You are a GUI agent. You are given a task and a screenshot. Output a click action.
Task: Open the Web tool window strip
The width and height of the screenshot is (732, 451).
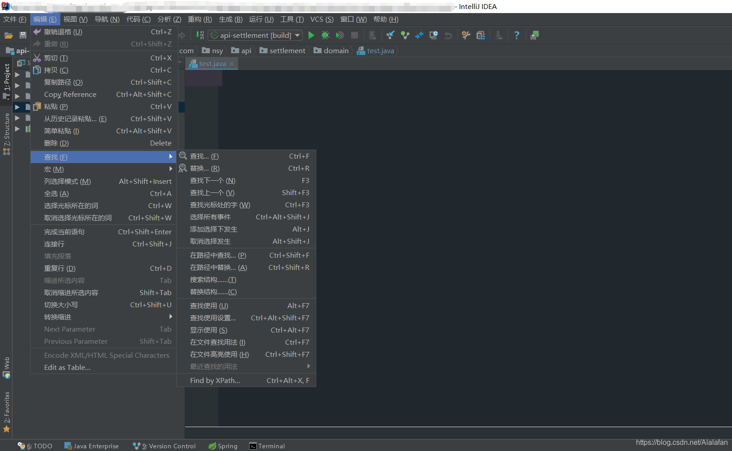pyautogui.click(x=6, y=368)
